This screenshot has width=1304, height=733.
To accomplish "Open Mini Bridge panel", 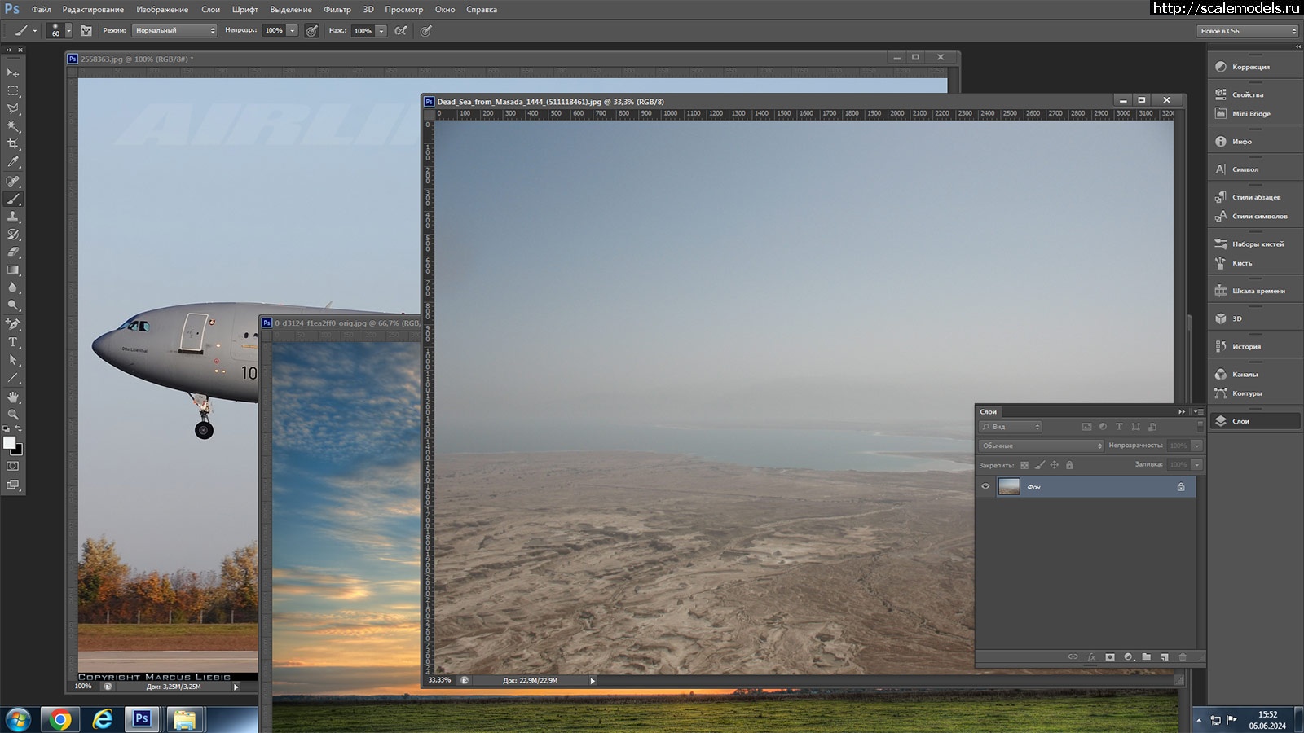I will (x=1253, y=114).
